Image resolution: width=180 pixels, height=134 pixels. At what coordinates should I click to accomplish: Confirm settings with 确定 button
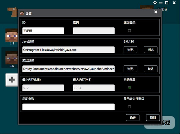pyautogui.click(x=133, y=118)
